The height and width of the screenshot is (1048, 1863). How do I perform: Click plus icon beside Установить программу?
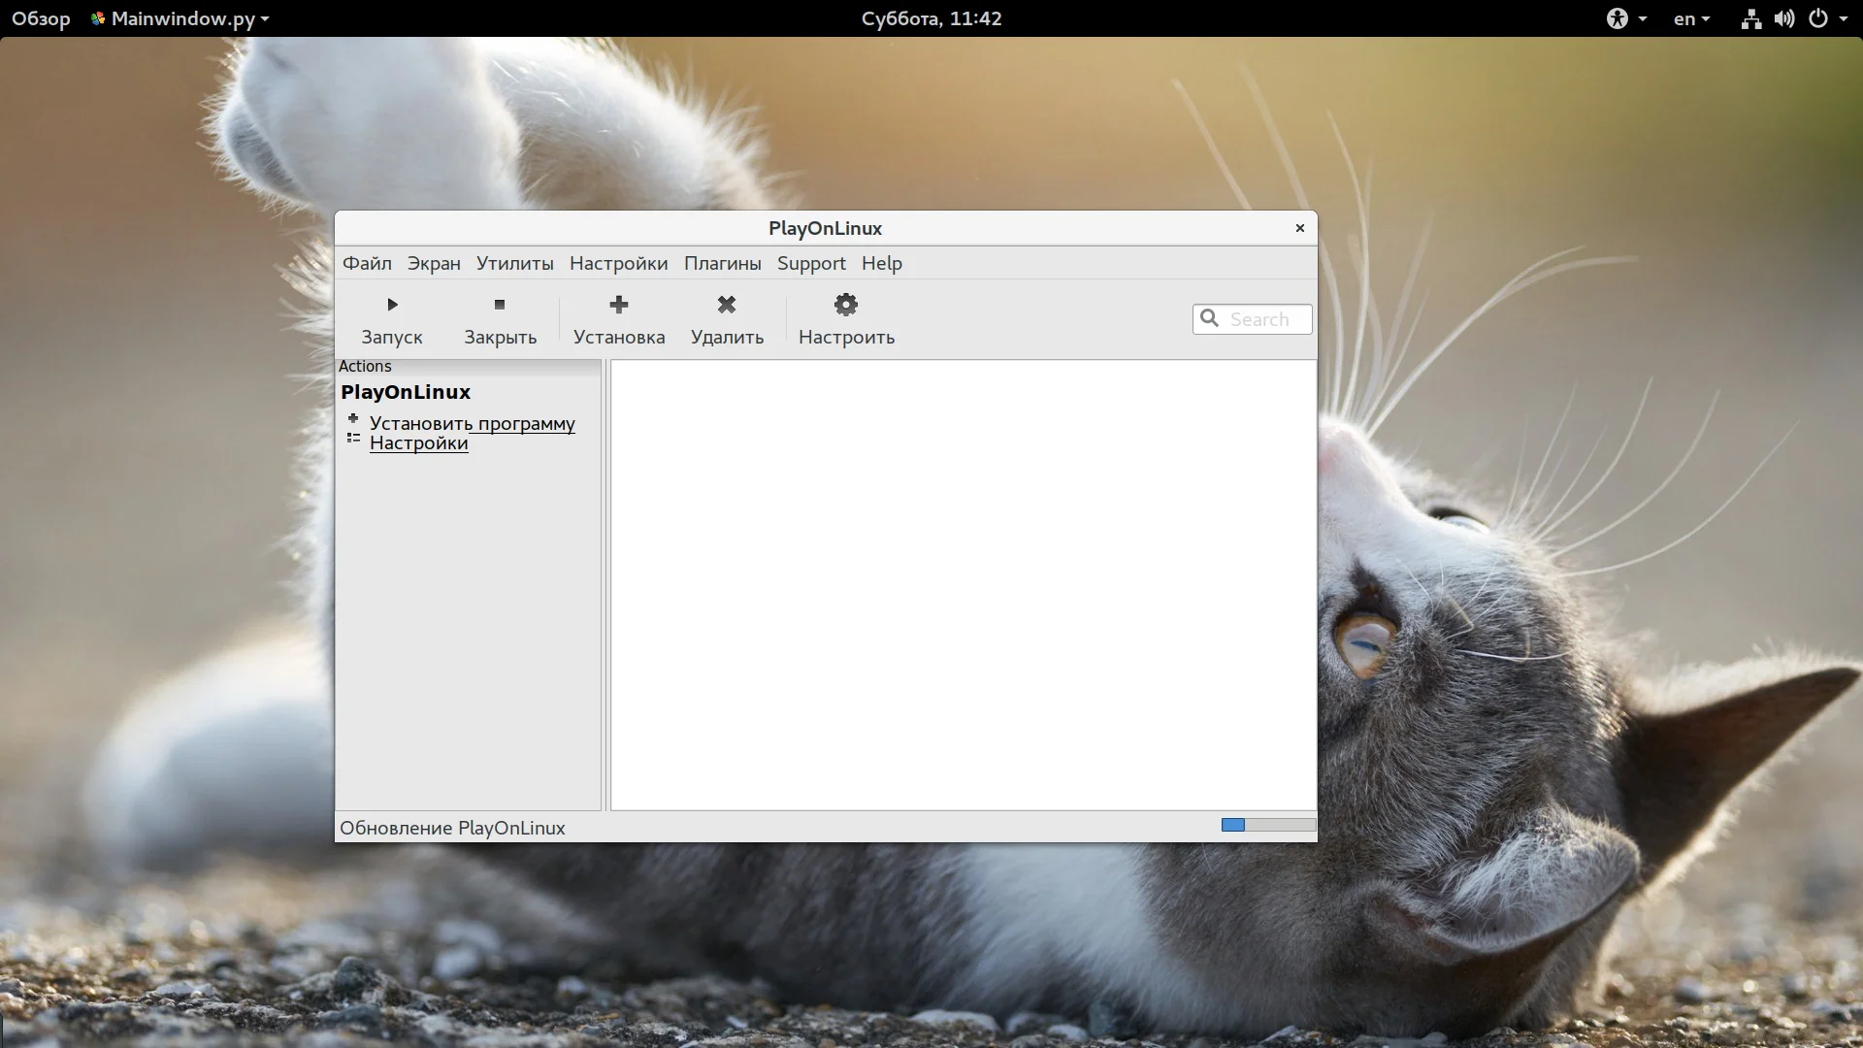click(353, 419)
